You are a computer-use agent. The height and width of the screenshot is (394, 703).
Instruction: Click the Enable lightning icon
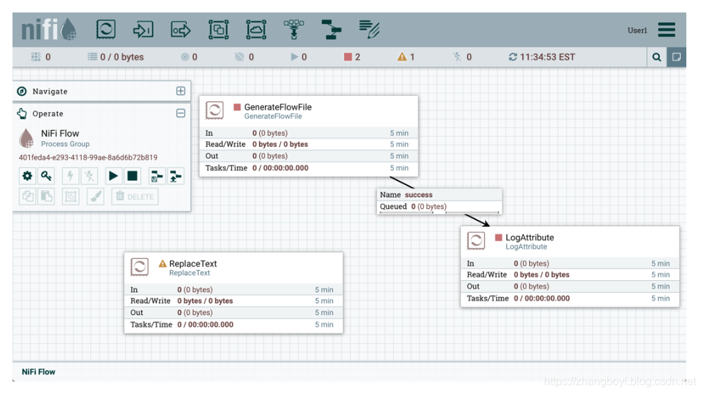pyautogui.click(x=70, y=176)
